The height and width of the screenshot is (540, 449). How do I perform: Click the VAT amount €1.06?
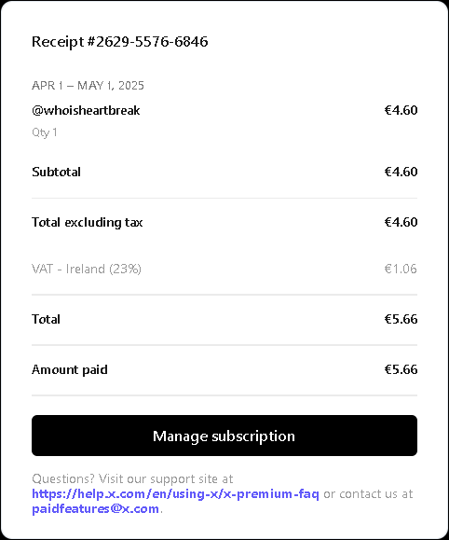(401, 269)
